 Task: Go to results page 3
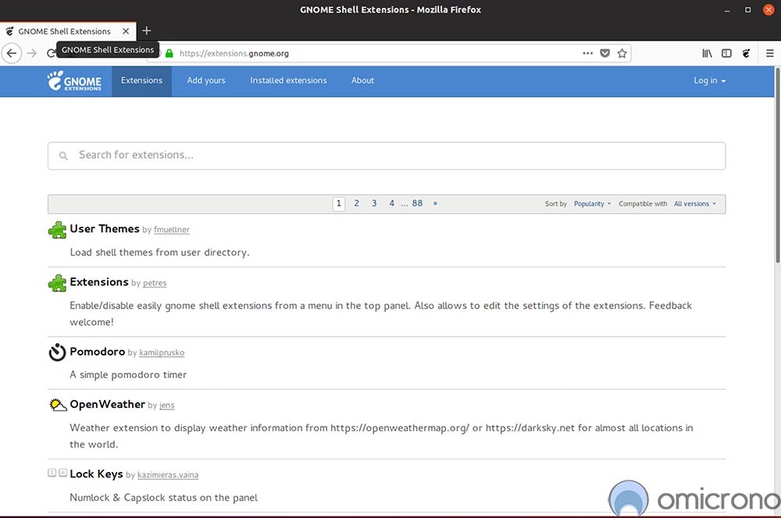[374, 203]
